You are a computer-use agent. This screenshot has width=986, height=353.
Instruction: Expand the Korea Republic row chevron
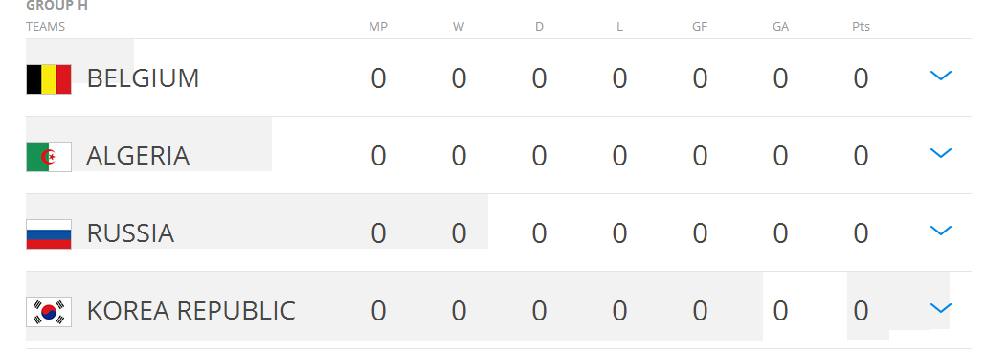tap(941, 308)
